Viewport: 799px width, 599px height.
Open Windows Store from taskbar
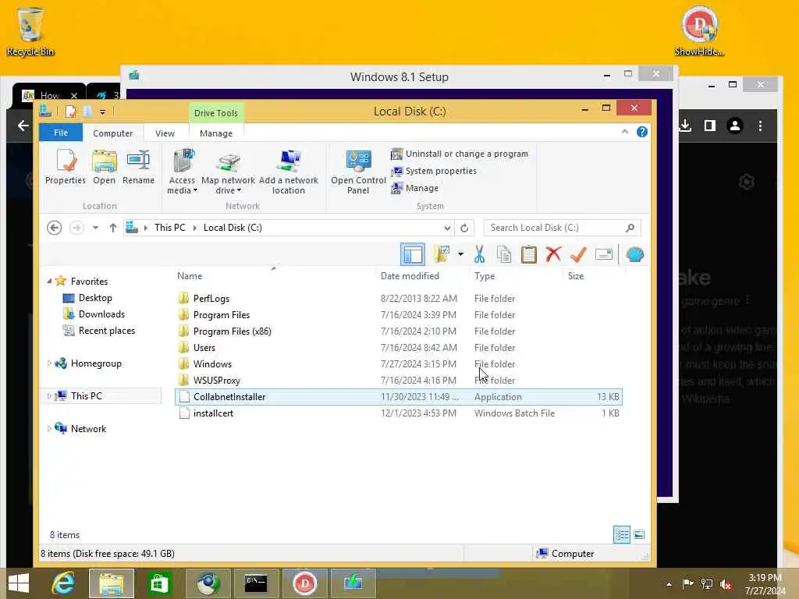[x=159, y=583]
